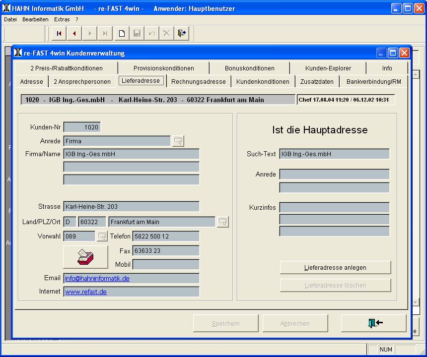Close the Kundenverwaltung window

coord(404,53)
